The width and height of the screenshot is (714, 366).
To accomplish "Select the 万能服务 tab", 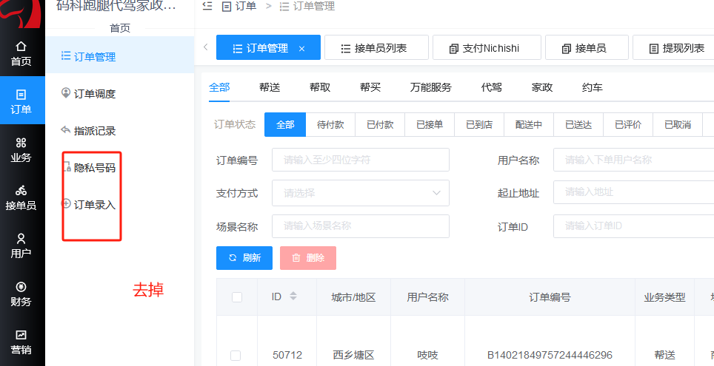I will (431, 87).
